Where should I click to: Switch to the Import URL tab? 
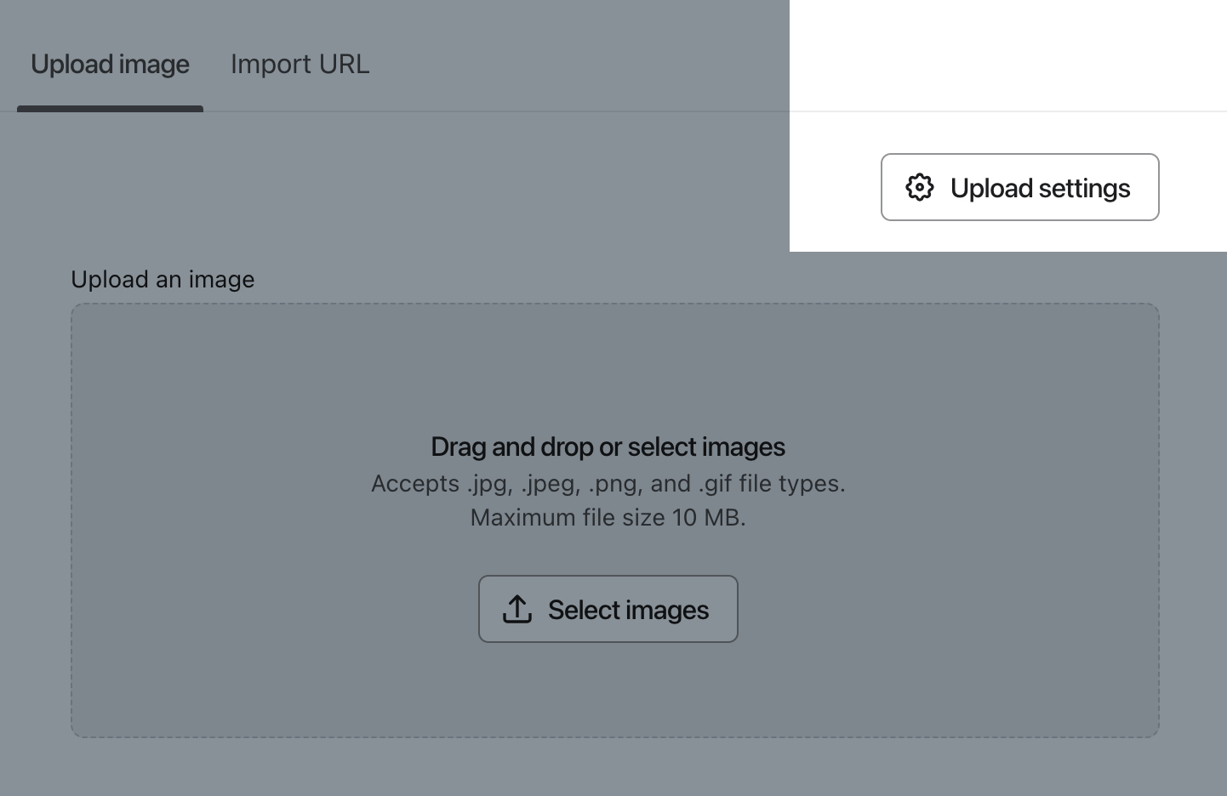(x=300, y=64)
